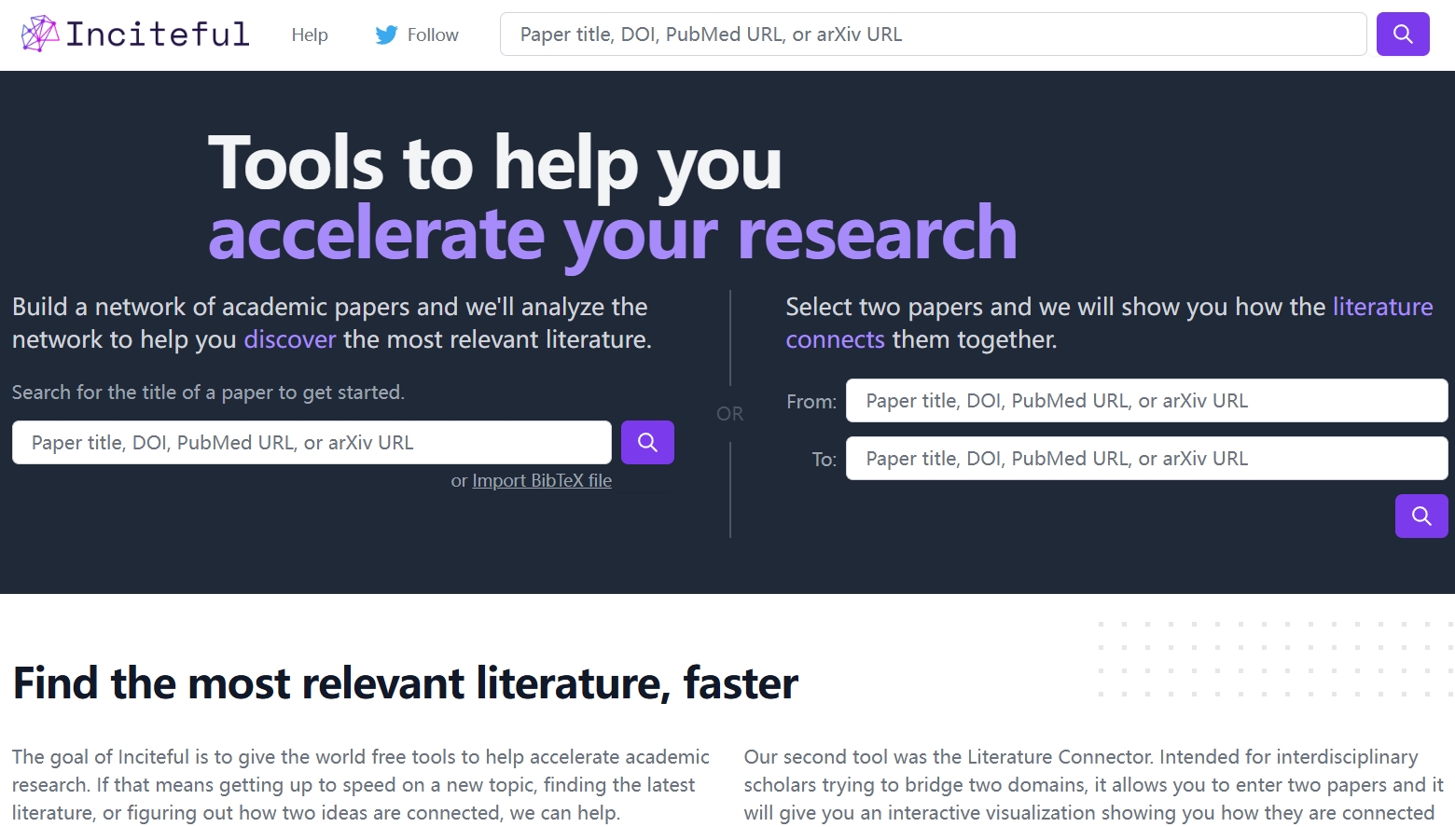The image size is (1455, 827).
Task: Click the 'To:' label
Action: click(824, 460)
